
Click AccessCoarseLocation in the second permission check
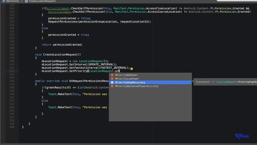(x=165, y=12)
